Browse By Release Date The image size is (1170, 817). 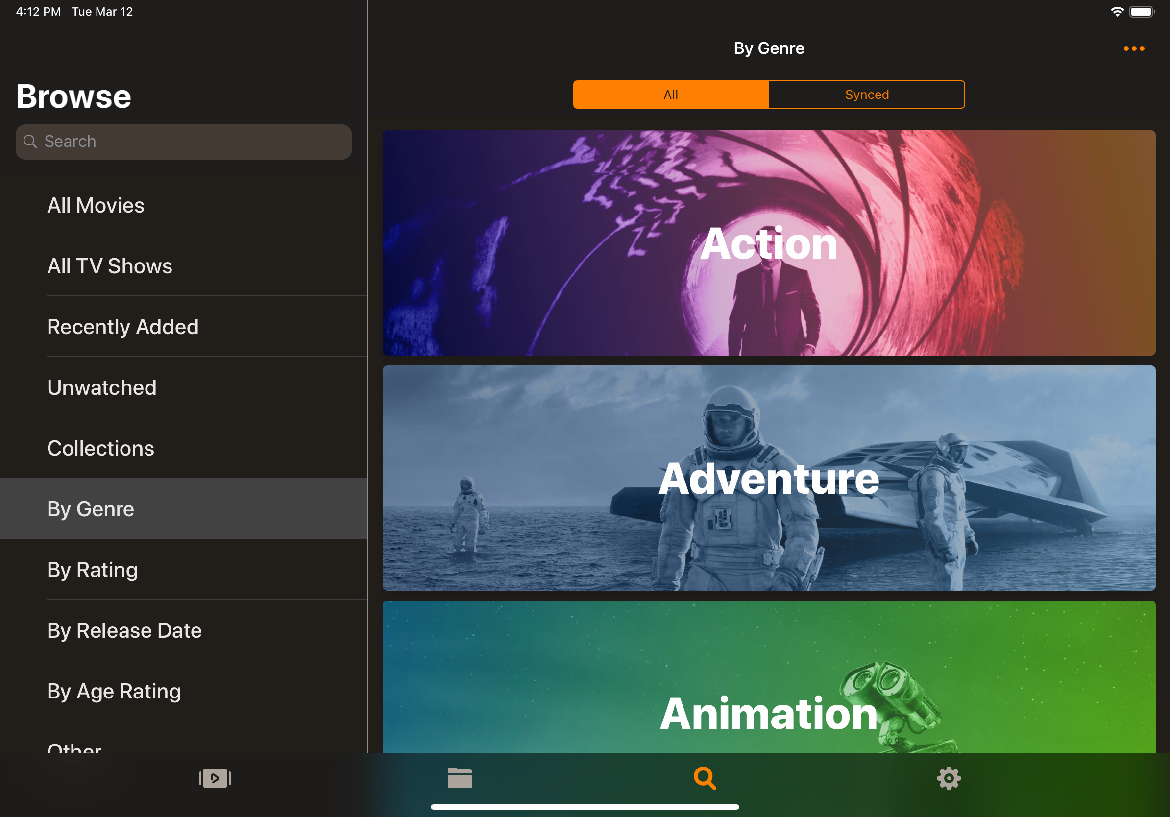(124, 630)
